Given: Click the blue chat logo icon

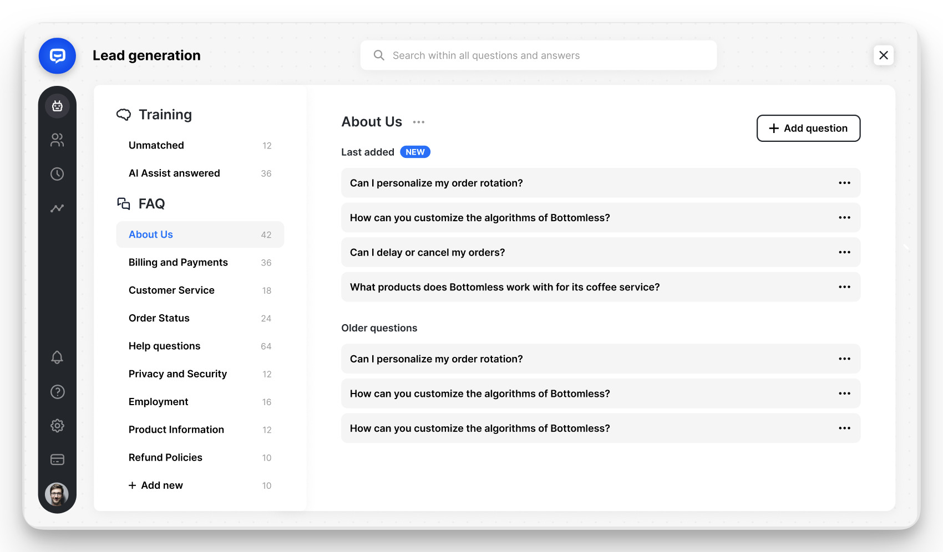Looking at the screenshot, I should 57,55.
